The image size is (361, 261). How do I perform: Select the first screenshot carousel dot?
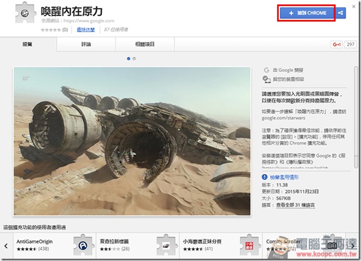(129, 58)
